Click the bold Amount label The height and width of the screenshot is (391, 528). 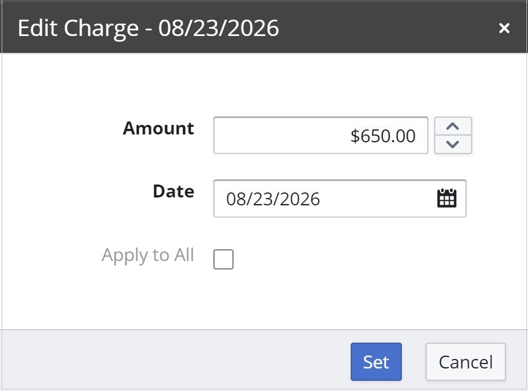click(x=158, y=128)
